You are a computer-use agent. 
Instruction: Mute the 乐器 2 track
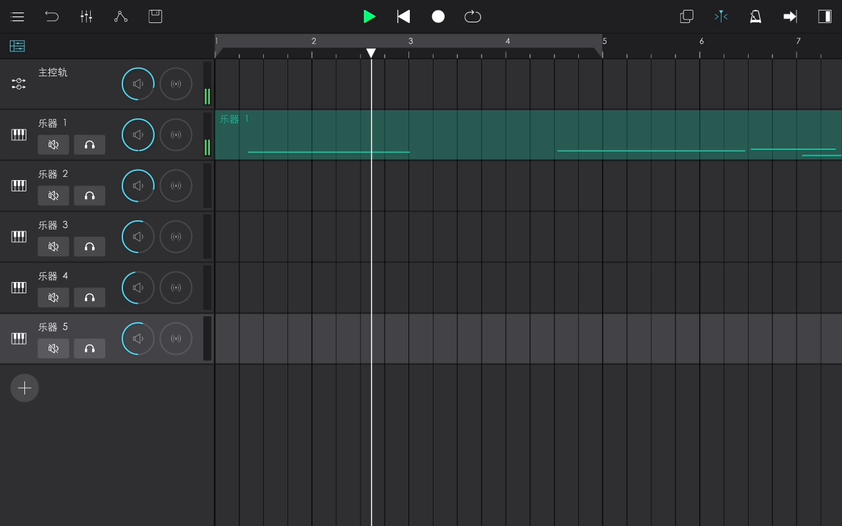tap(53, 195)
